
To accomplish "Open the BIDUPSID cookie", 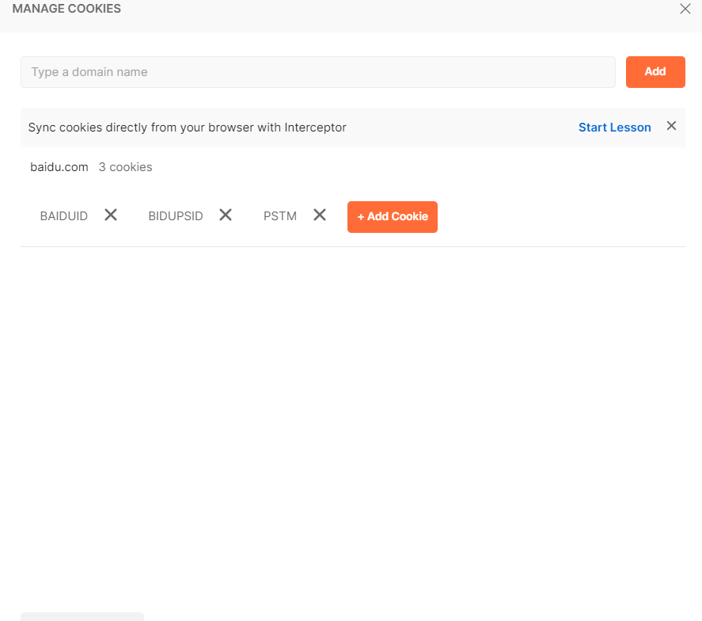I will [x=176, y=216].
